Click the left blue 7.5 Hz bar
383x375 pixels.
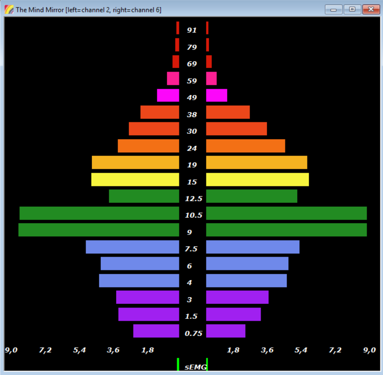pyautogui.click(x=133, y=247)
